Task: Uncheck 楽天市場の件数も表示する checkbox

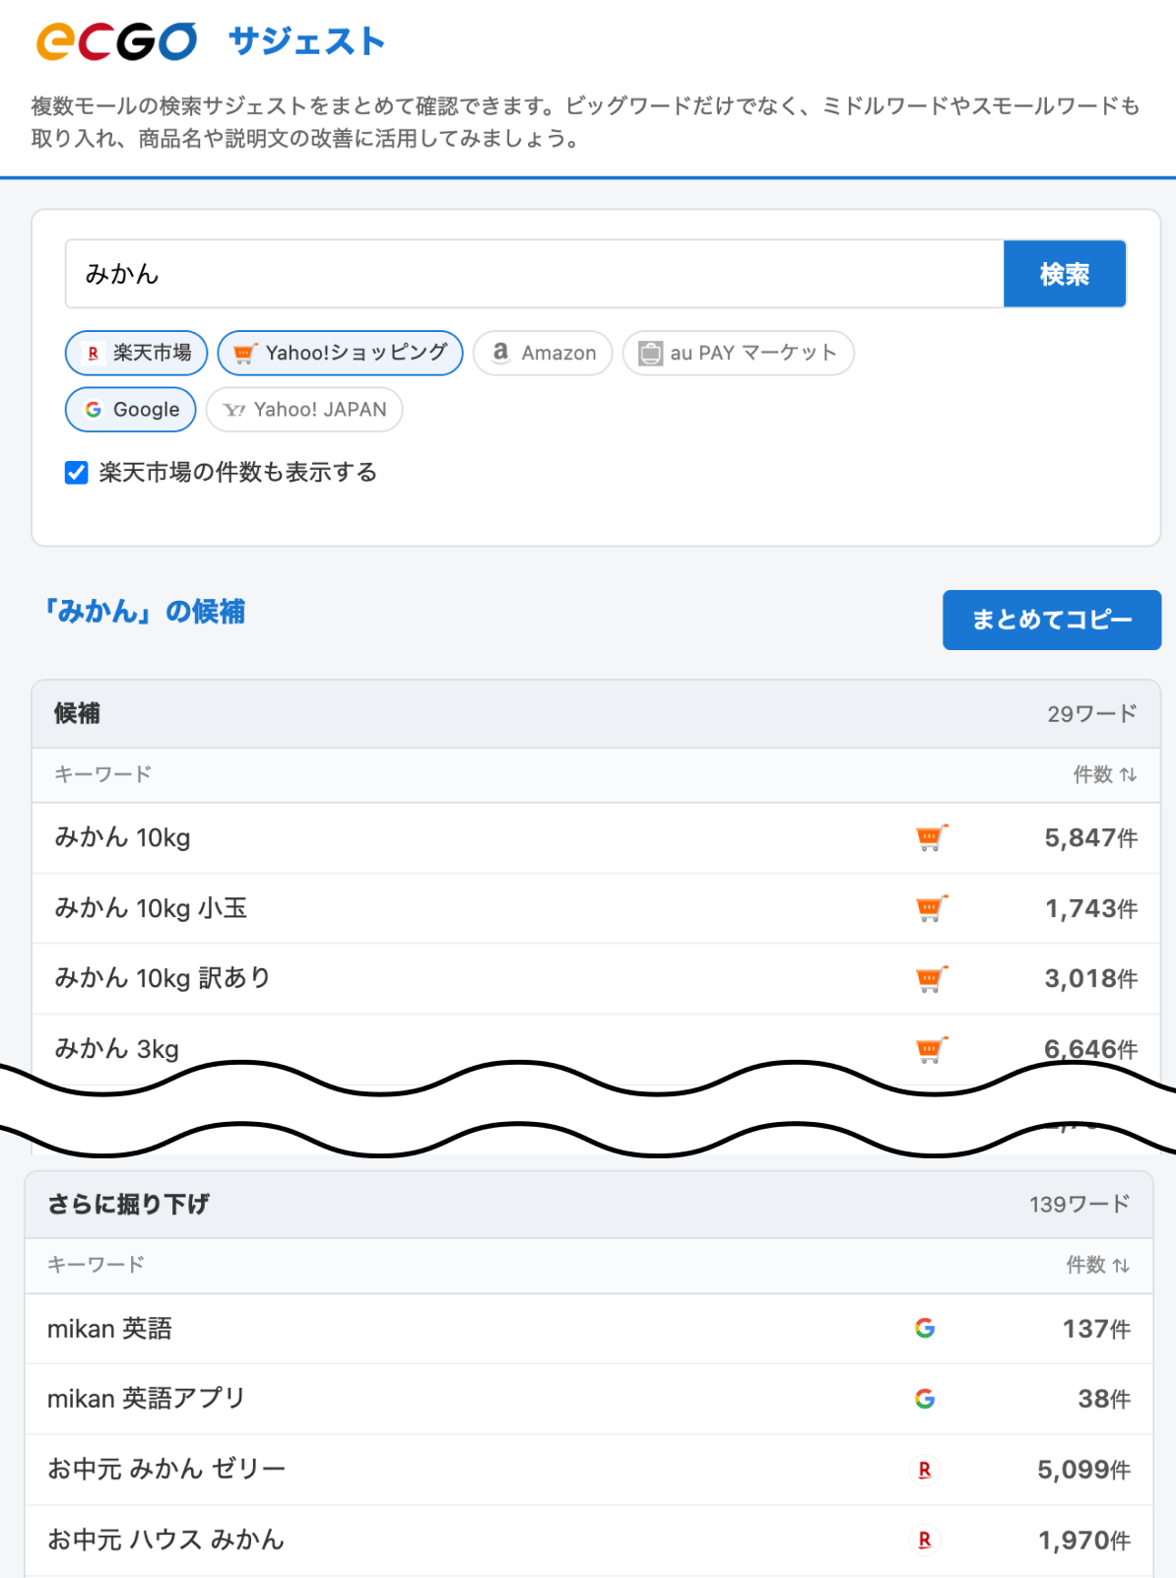Action: (x=77, y=473)
